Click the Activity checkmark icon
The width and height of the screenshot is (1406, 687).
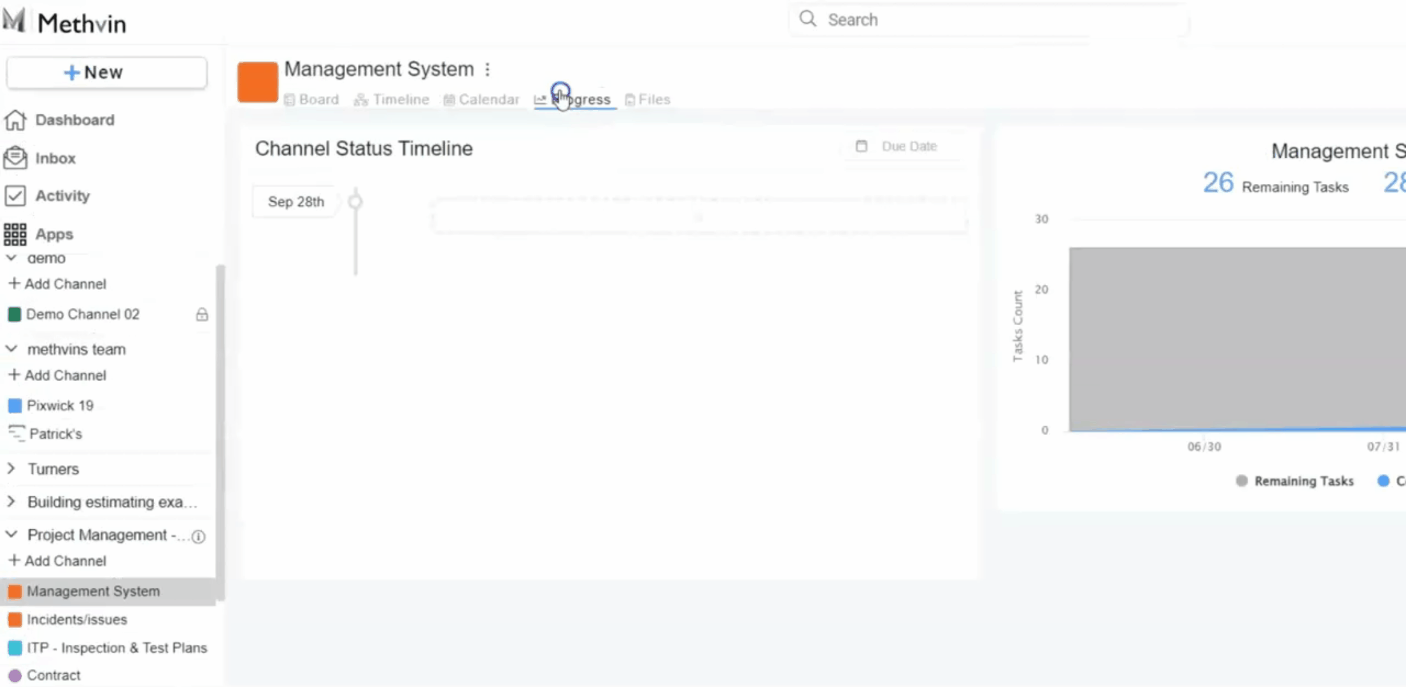click(x=15, y=195)
